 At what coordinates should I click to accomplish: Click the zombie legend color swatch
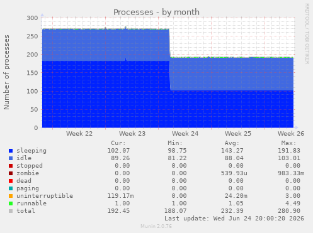[11, 173]
